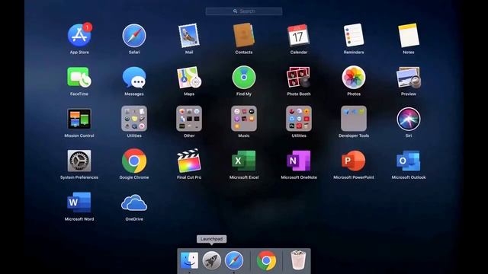Viewport: 488px width, 274px height.
Task: Open the Notes app
Action: click(409, 36)
